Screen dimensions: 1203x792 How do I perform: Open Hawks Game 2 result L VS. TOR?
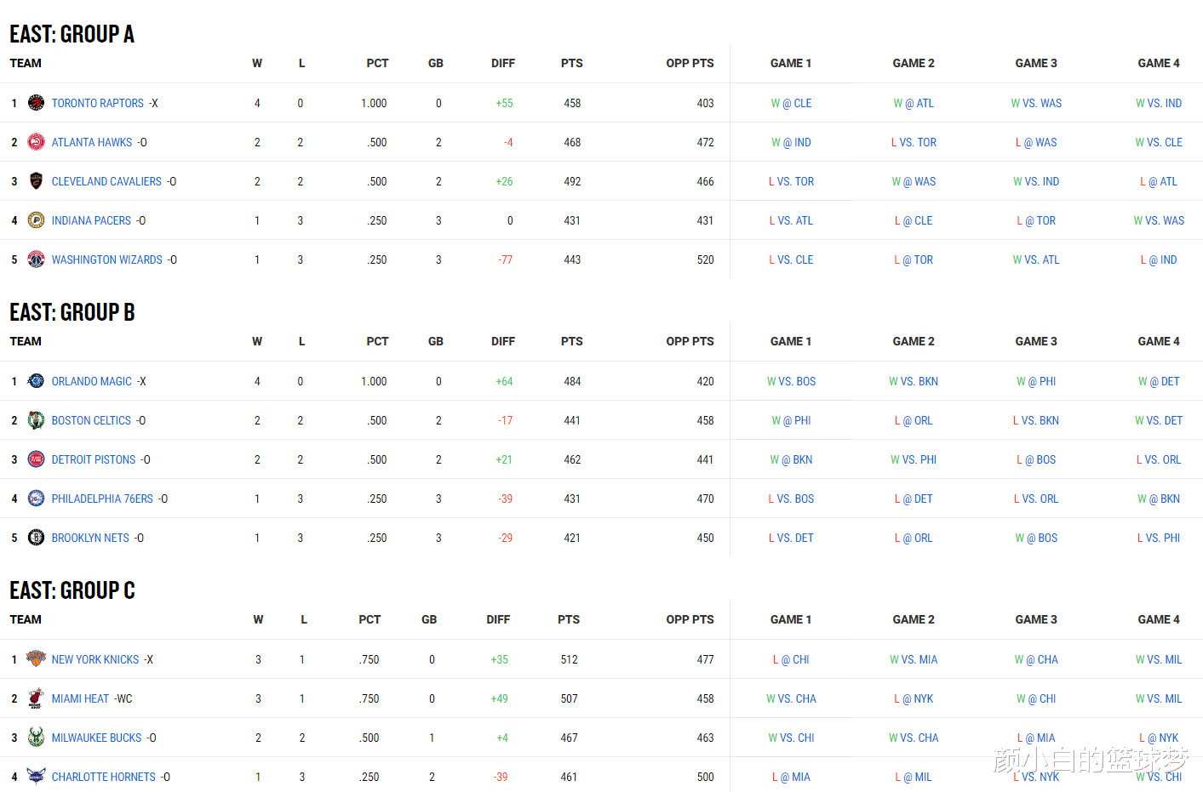(914, 142)
